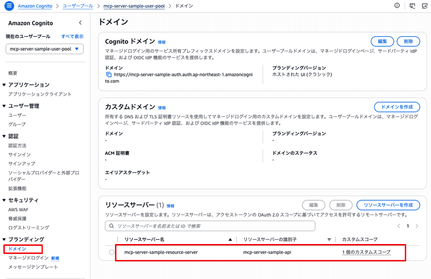Screen dimensions: 431x279
Task: Click ユーザープール breadcrumb link
Action: pyautogui.click(x=78, y=6)
